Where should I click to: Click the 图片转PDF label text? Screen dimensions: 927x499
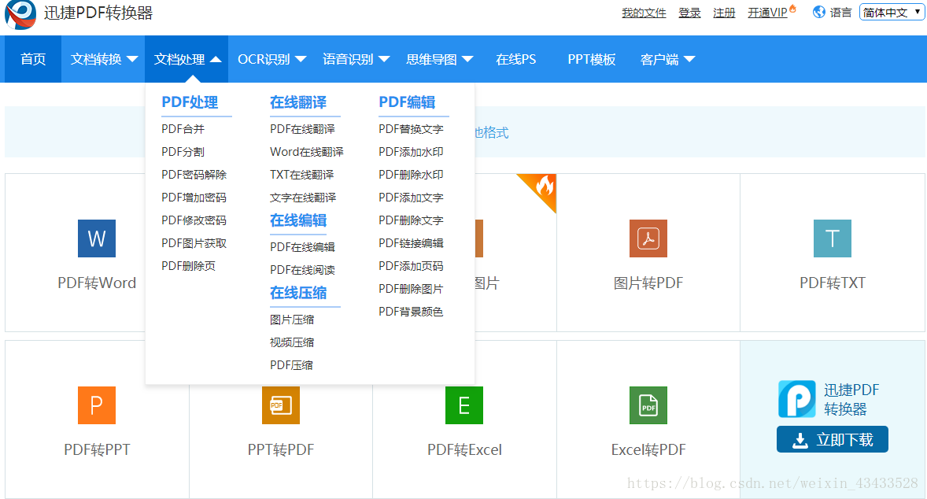click(x=648, y=283)
